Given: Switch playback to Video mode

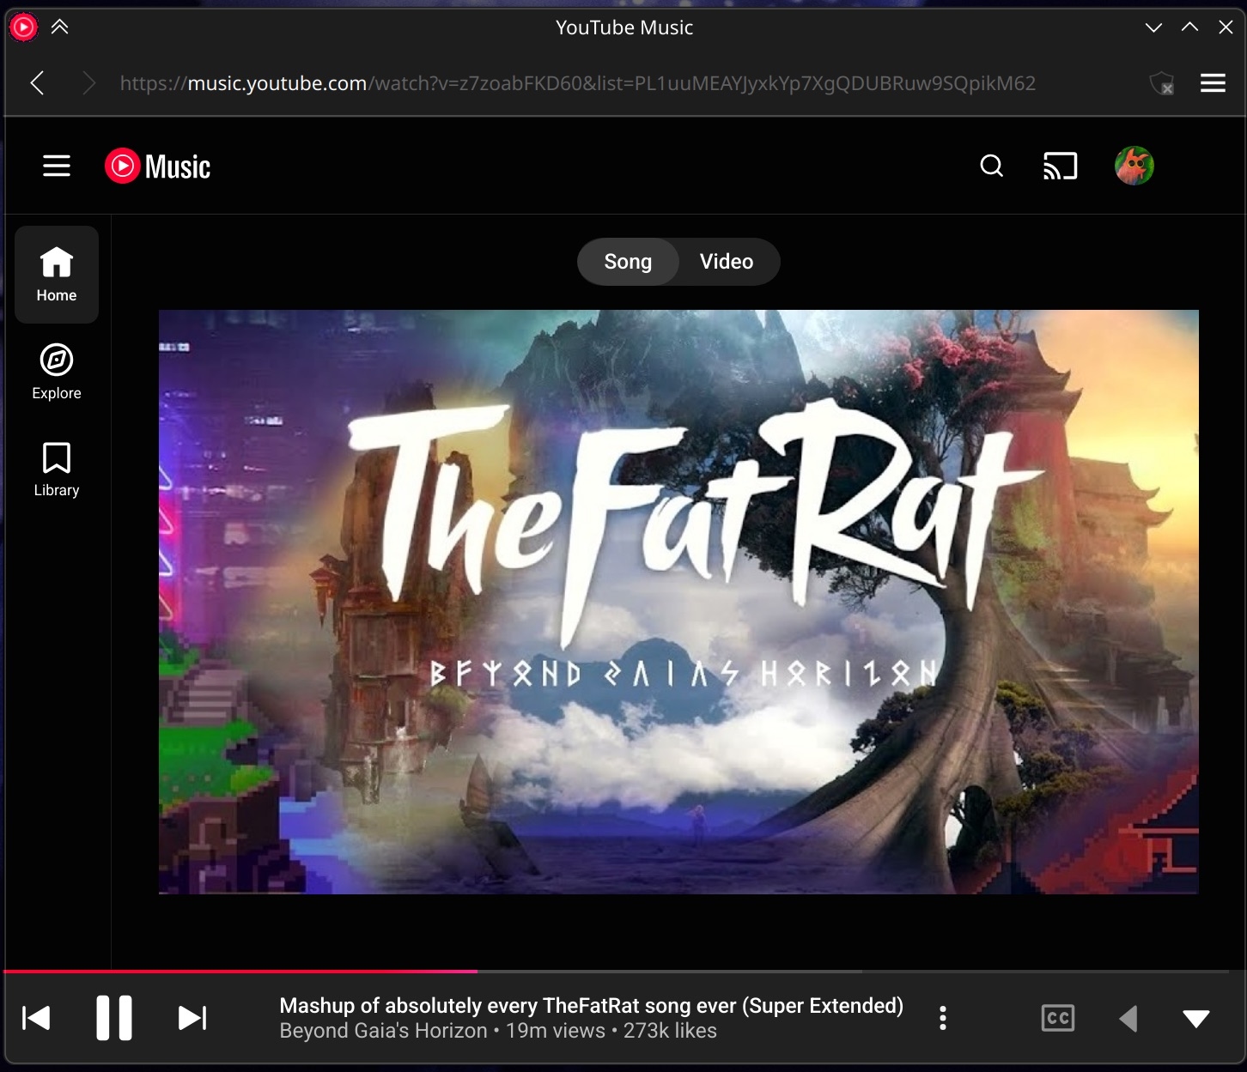Looking at the screenshot, I should tap(727, 262).
